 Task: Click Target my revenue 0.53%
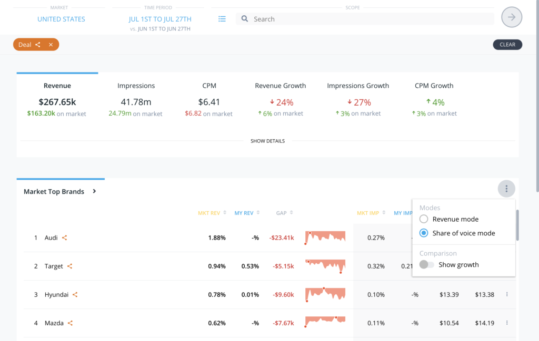250,266
